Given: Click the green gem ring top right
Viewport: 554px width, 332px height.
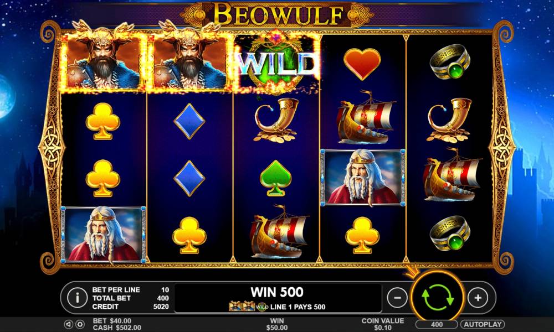Looking at the screenshot, I should click(450, 62).
